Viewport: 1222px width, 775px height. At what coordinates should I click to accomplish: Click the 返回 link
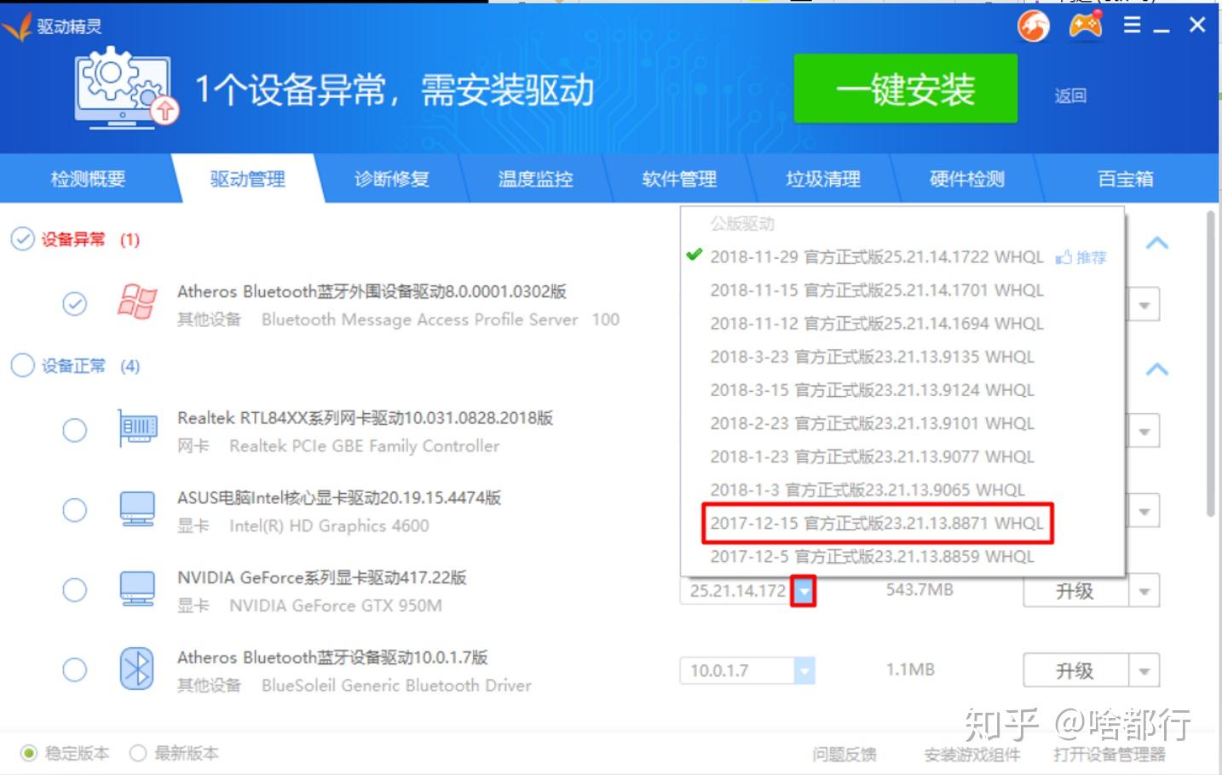1070,95
